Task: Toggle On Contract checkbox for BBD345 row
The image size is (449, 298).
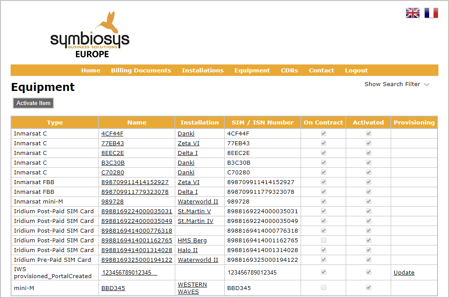Action: pyautogui.click(x=324, y=288)
